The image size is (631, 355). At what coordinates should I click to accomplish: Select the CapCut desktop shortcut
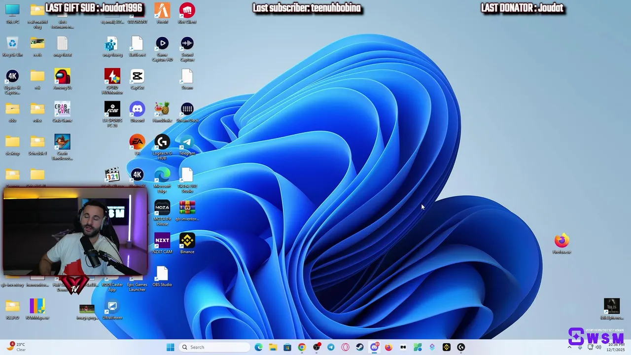[137, 79]
